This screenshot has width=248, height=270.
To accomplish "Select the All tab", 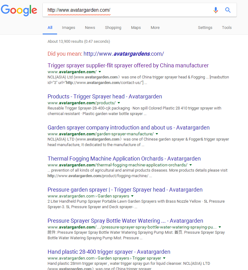I will tap(50, 28).
